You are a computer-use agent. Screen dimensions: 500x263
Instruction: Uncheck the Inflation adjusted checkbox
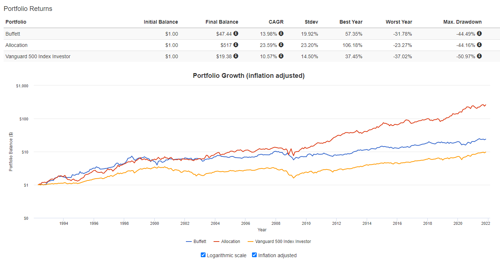[x=255, y=255]
